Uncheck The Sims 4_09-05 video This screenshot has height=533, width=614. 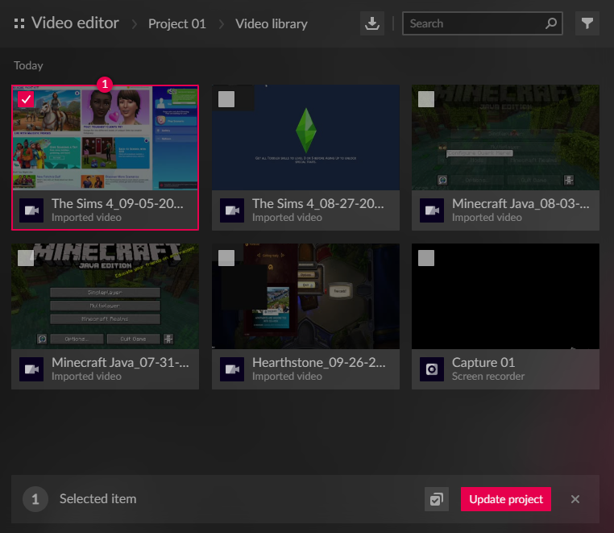tap(26, 99)
